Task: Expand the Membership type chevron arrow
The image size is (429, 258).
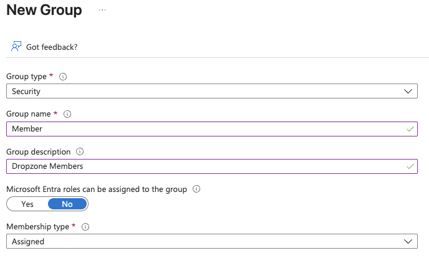Action: tap(408, 241)
